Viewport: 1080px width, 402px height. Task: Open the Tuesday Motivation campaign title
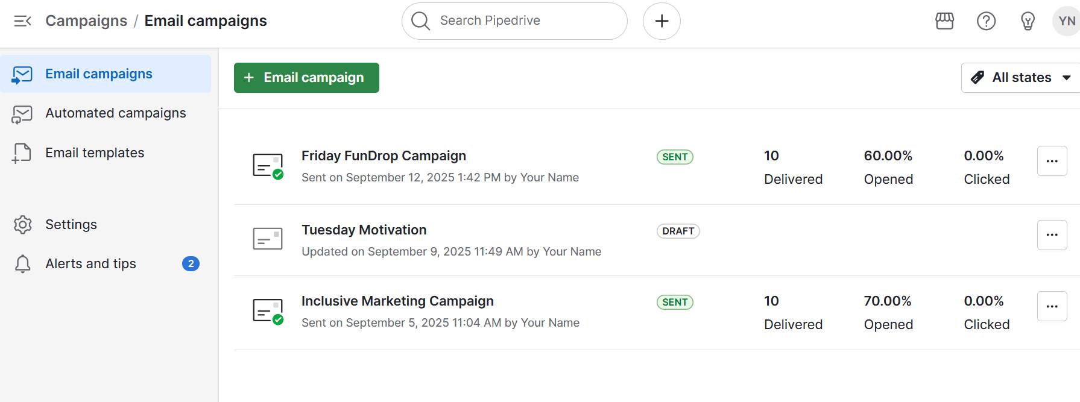tap(364, 230)
